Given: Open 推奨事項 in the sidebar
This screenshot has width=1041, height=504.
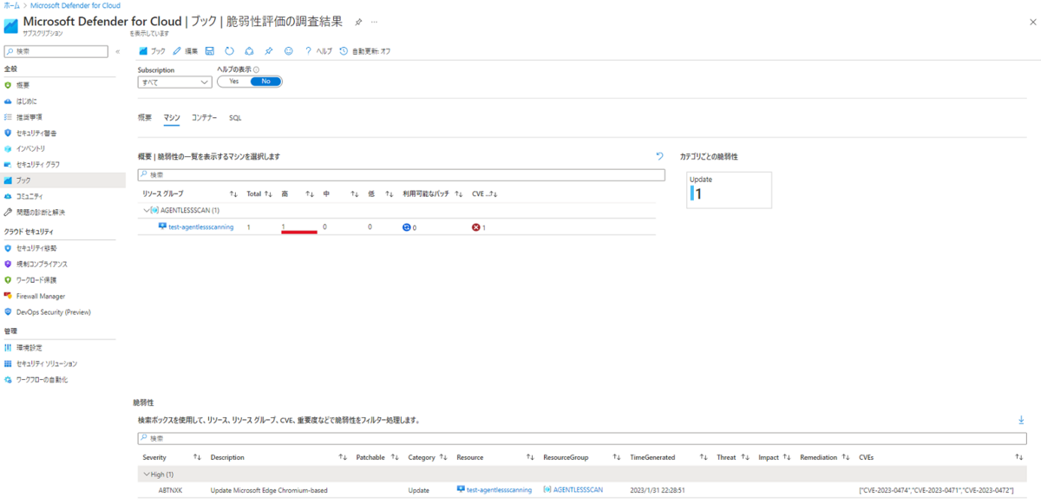Looking at the screenshot, I should (29, 117).
